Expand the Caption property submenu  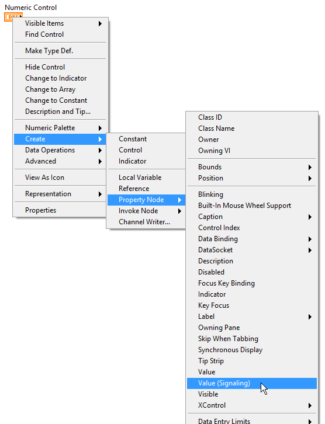point(252,217)
